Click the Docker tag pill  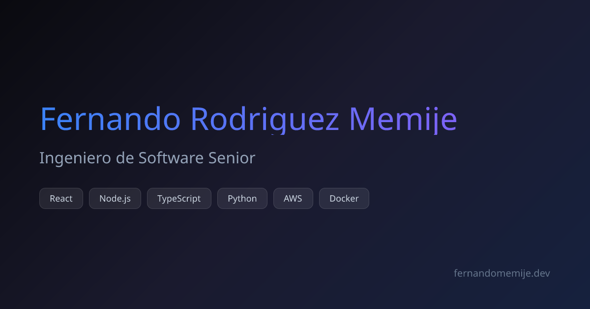[x=344, y=199]
